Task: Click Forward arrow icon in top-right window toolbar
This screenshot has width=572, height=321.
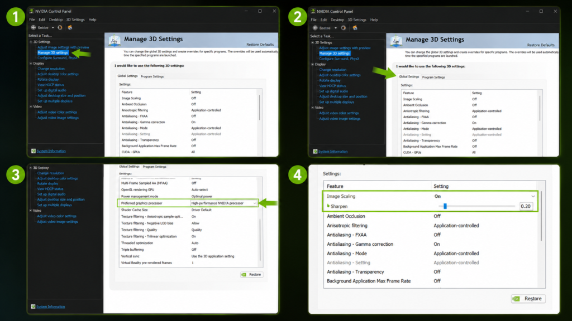Action: (344, 28)
